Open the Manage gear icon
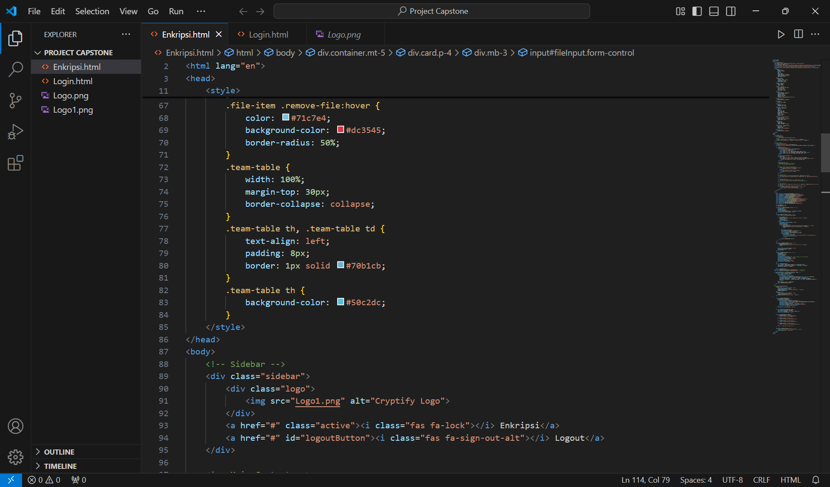 pos(16,457)
